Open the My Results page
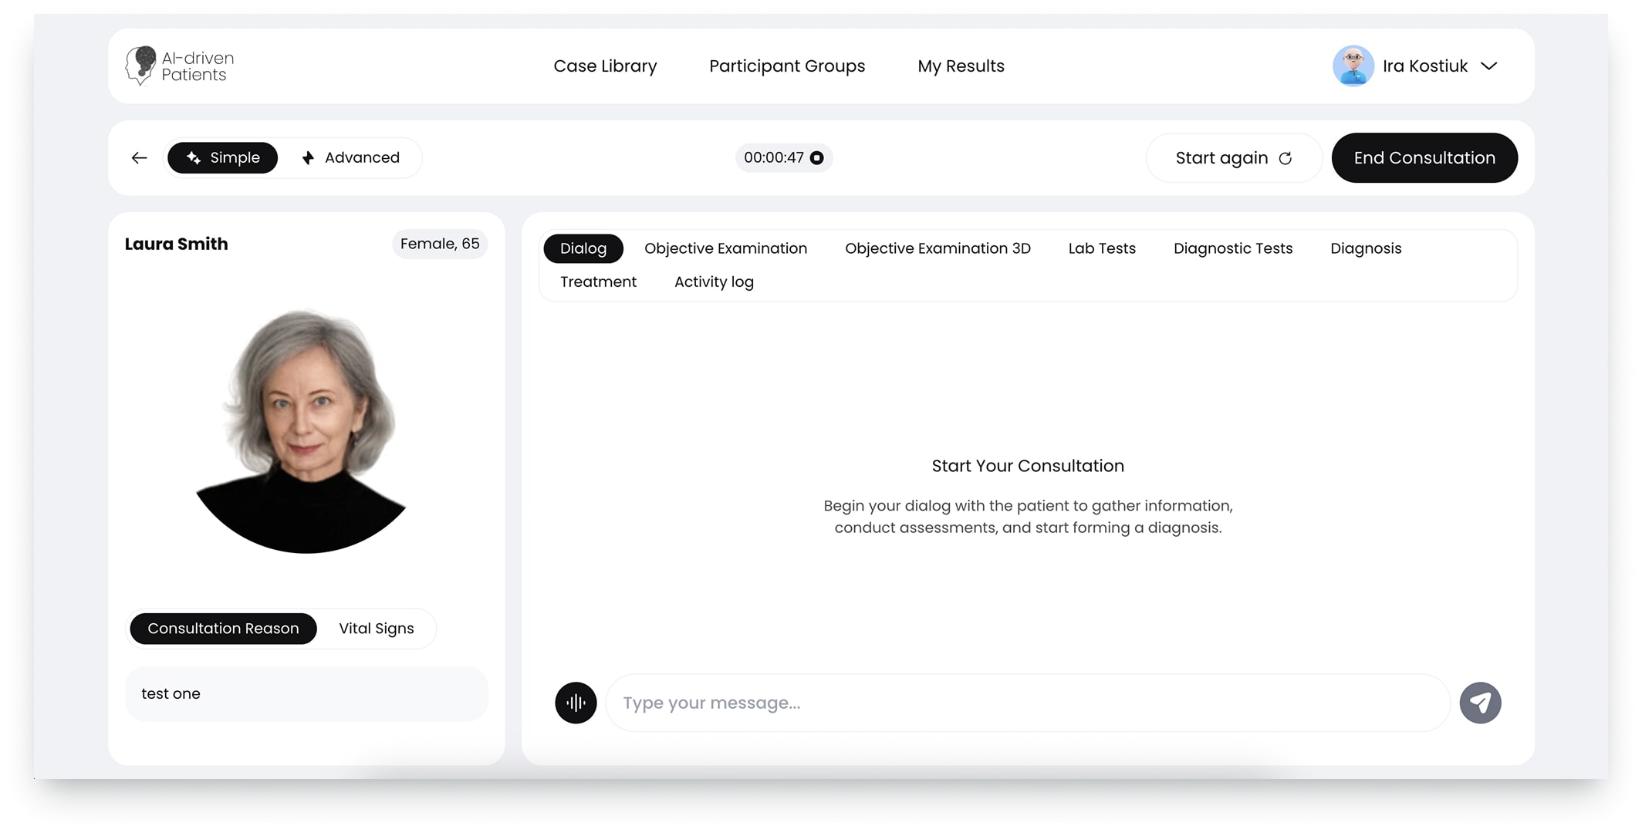Image resolution: width=1642 pixels, height=833 pixels. pos(960,66)
